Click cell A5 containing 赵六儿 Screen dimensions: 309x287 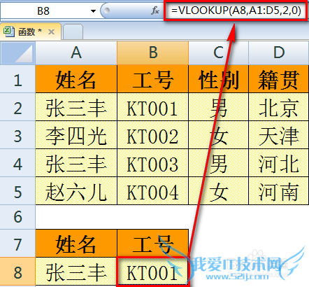[76, 190]
